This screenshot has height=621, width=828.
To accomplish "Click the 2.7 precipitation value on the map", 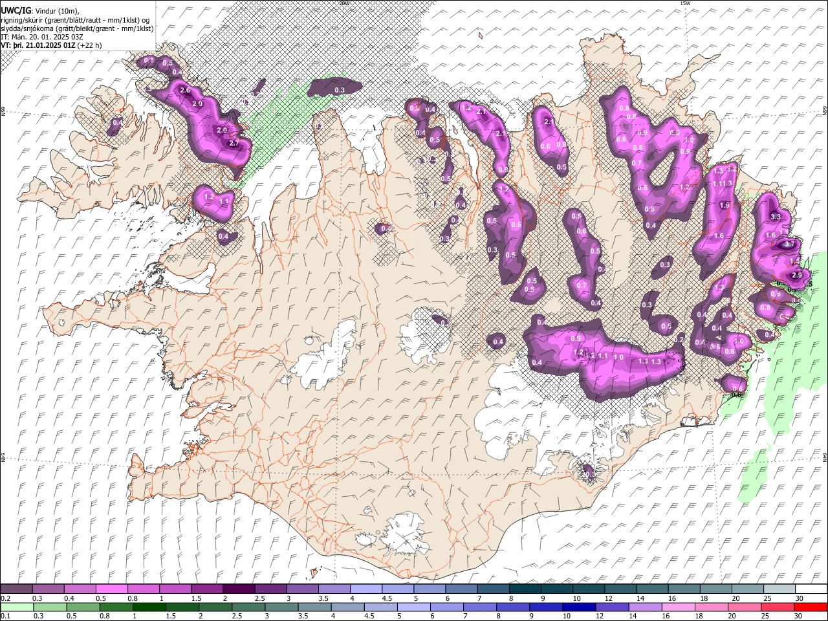I will click(234, 143).
